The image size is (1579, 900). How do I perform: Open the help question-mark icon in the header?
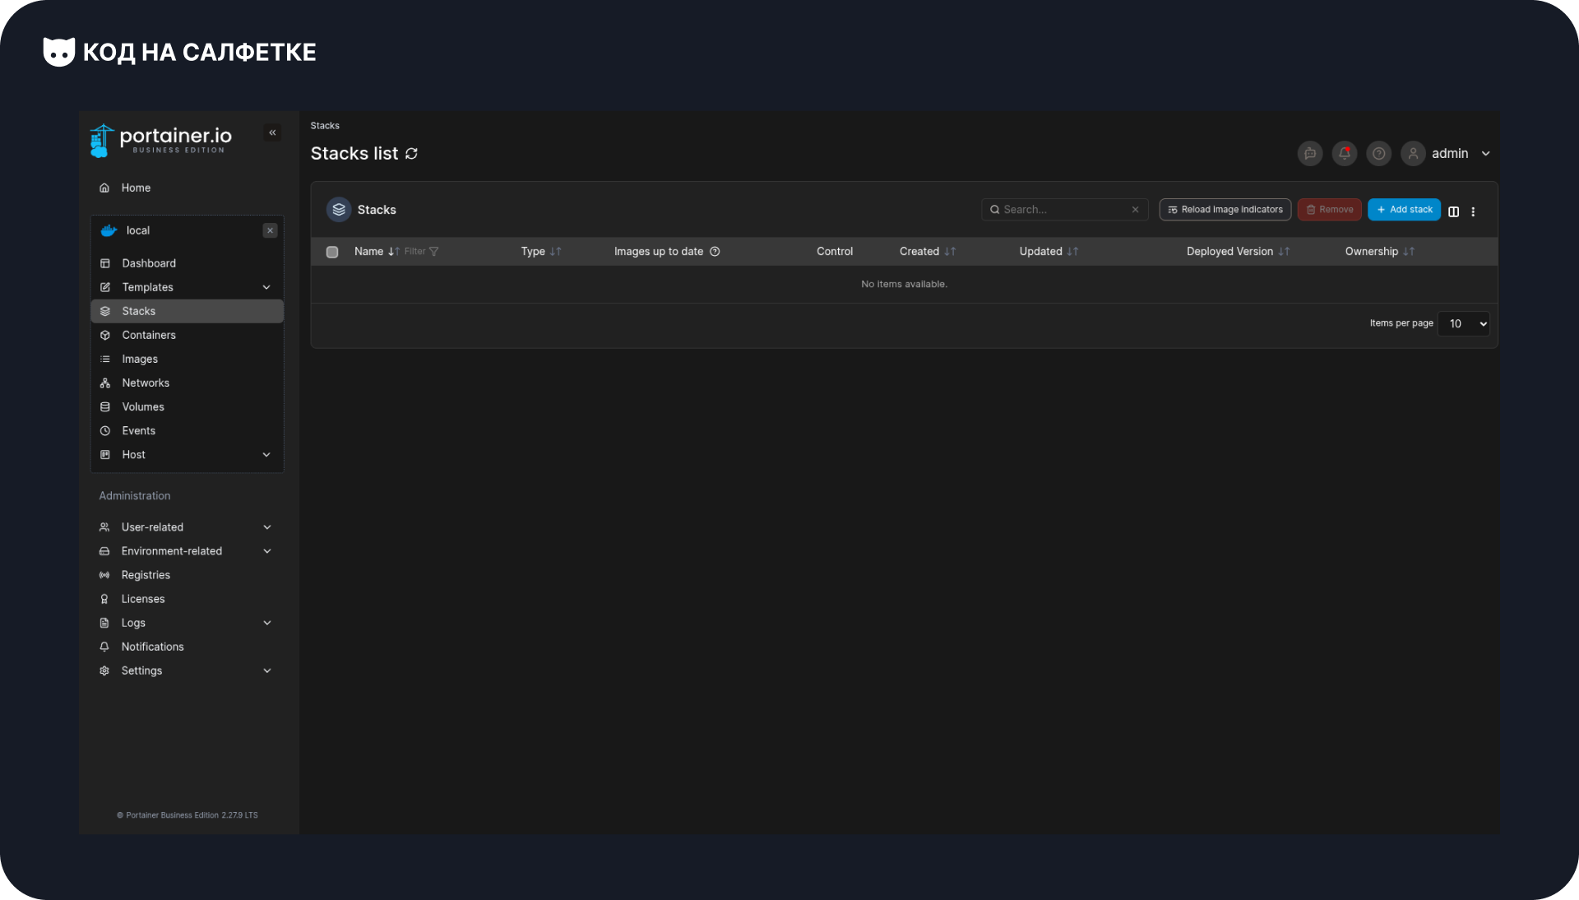tap(1379, 154)
